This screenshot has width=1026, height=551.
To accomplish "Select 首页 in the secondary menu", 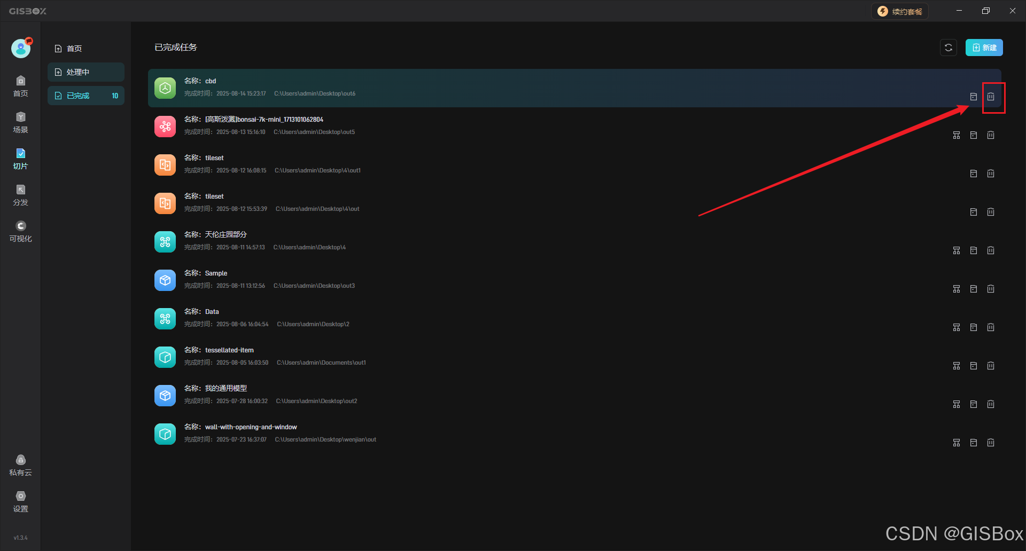I will tap(86, 49).
